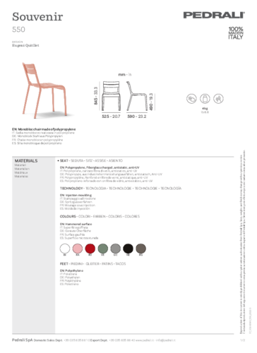
Task: Click the designer name Eugeni Quitllet
Action: click(25, 45)
